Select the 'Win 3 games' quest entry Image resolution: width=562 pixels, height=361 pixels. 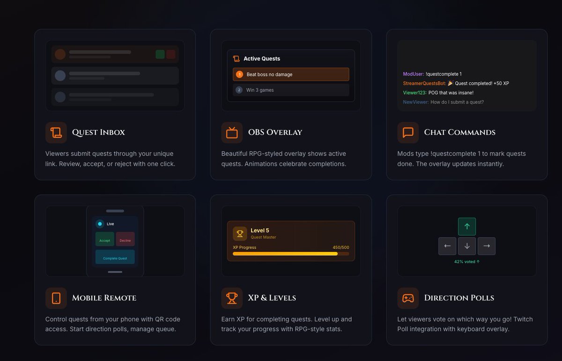coord(290,89)
